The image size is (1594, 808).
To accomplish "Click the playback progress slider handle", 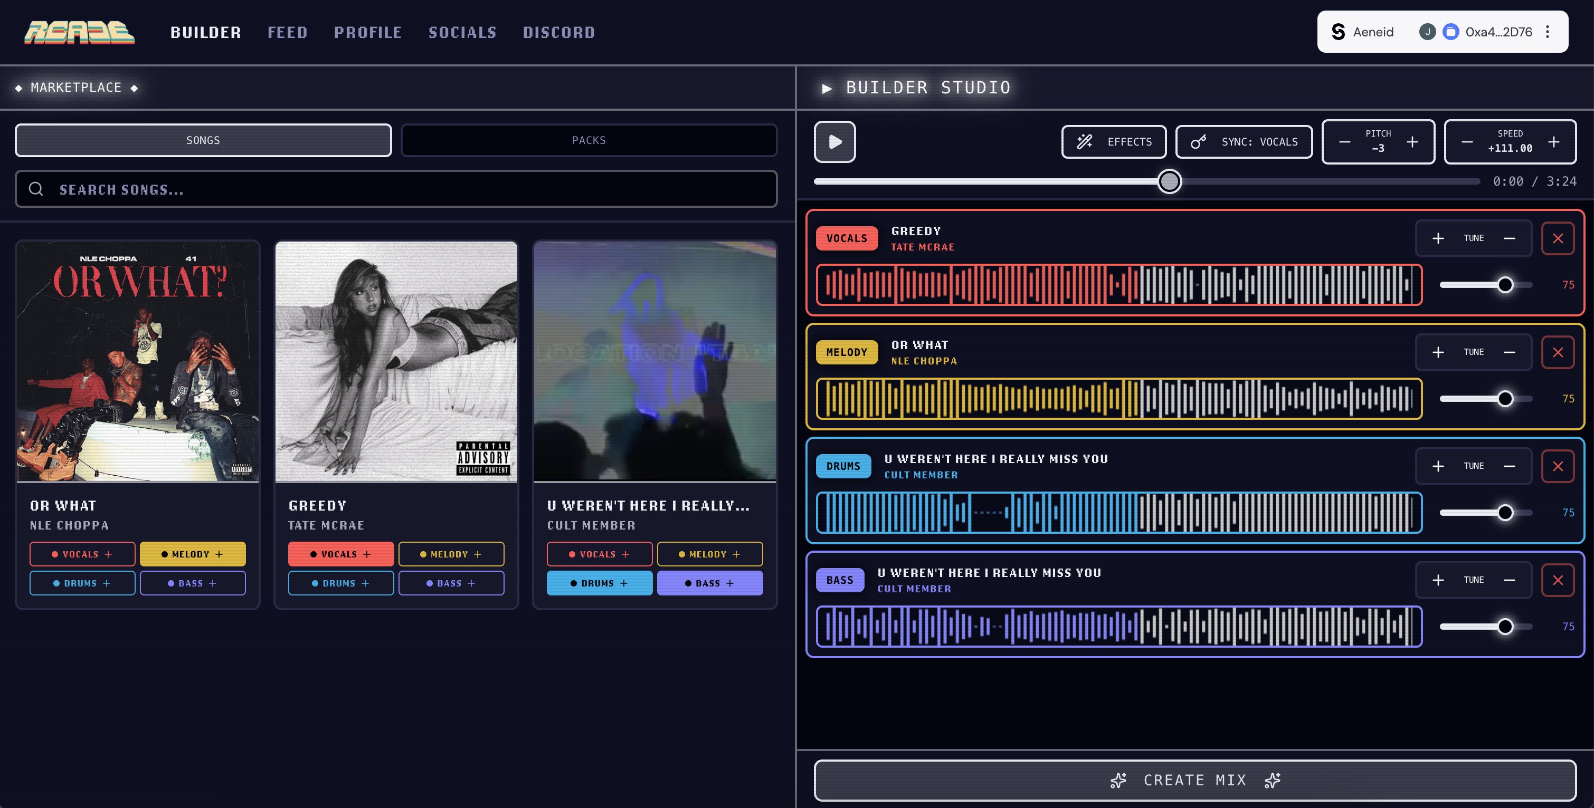I will [1169, 182].
